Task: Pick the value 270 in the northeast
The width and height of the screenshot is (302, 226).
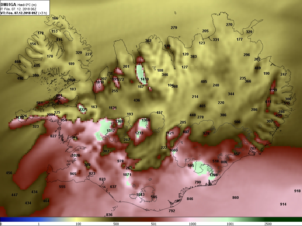Action: point(229,25)
